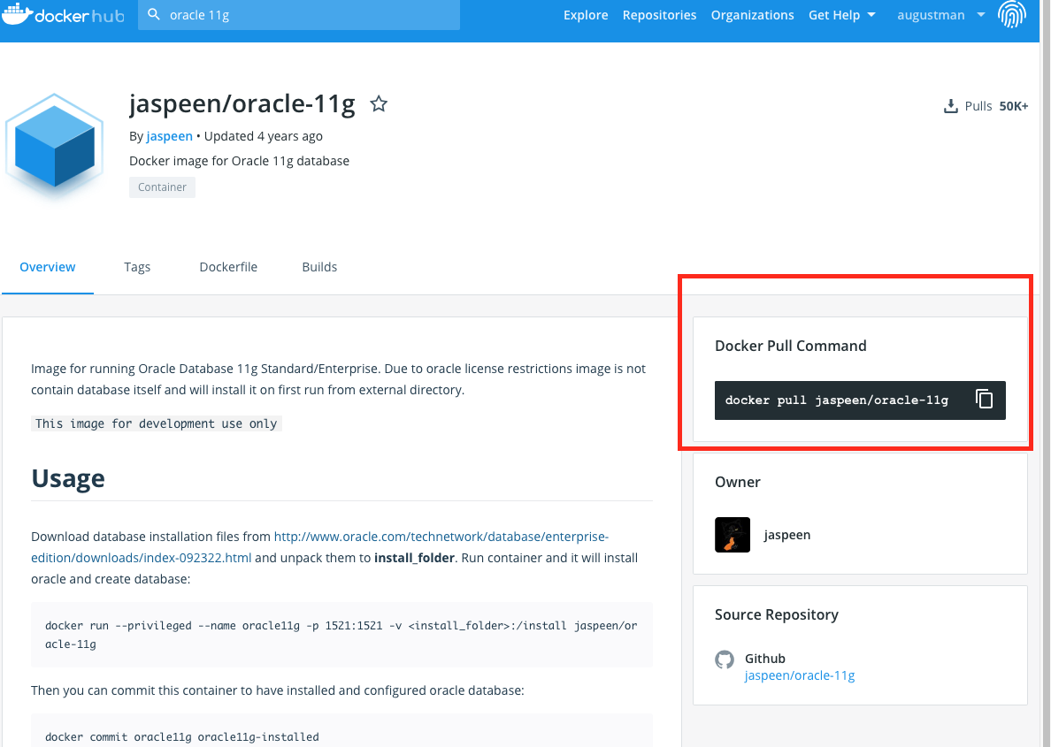This screenshot has width=1051, height=747.
Task: Switch to the Tags tab
Action: [137, 267]
